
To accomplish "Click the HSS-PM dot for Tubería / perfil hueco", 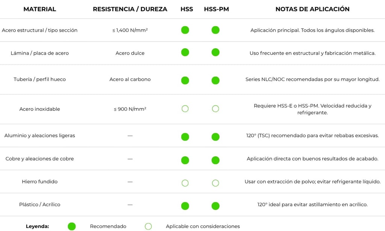I will tap(215, 80).
